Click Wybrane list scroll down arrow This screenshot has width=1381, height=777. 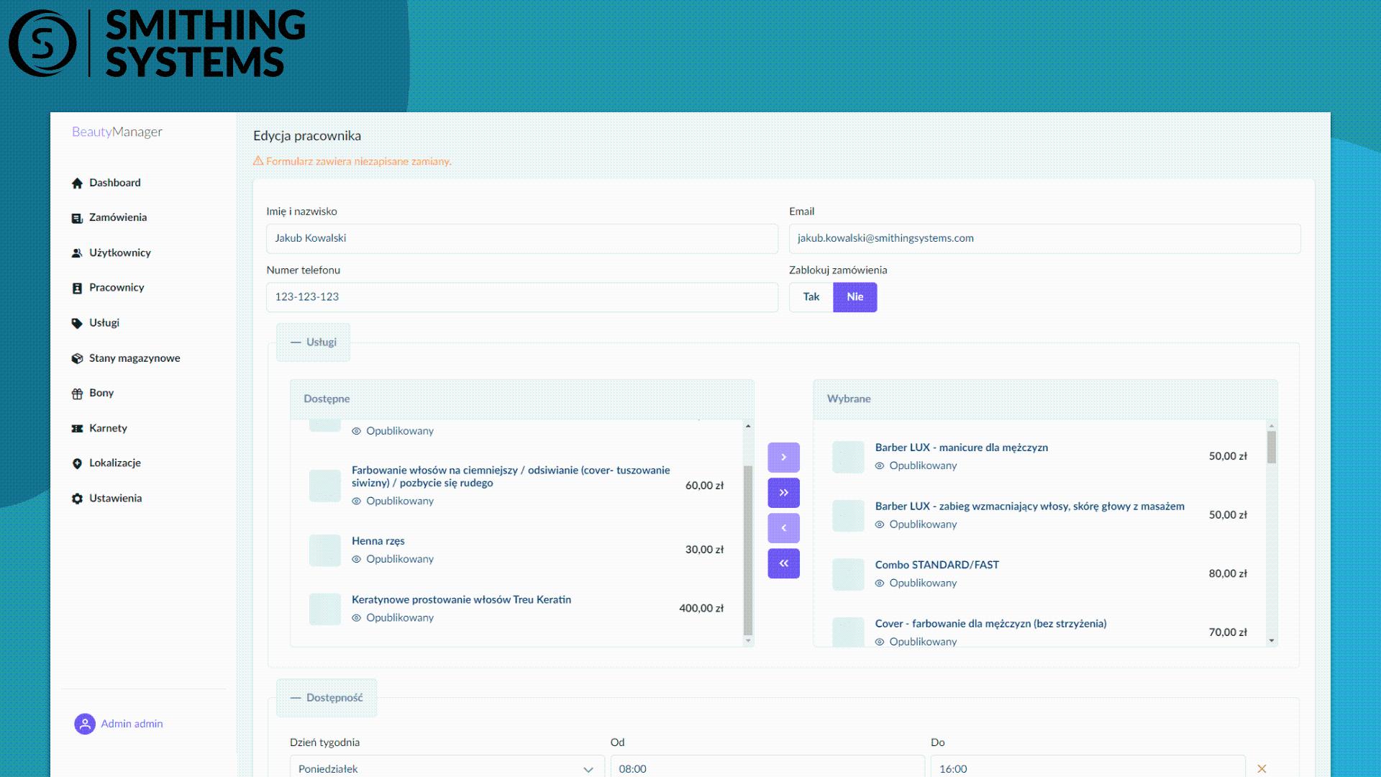tap(1272, 640)
